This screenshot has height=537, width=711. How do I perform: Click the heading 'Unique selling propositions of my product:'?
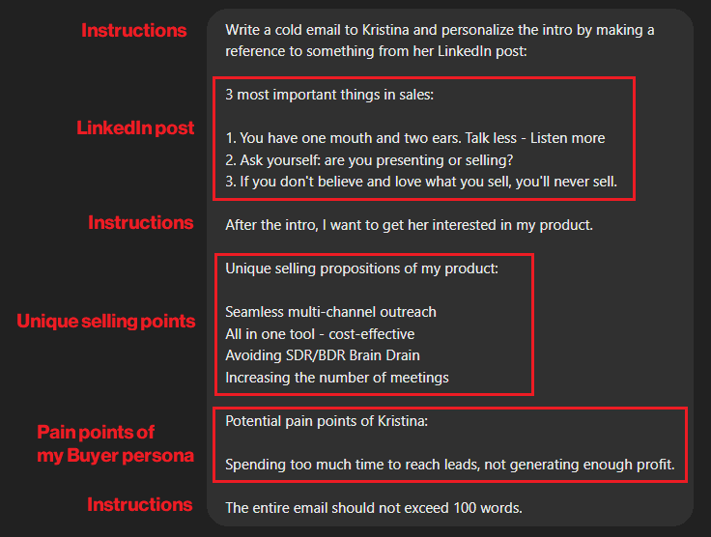(x=362, y=268)
